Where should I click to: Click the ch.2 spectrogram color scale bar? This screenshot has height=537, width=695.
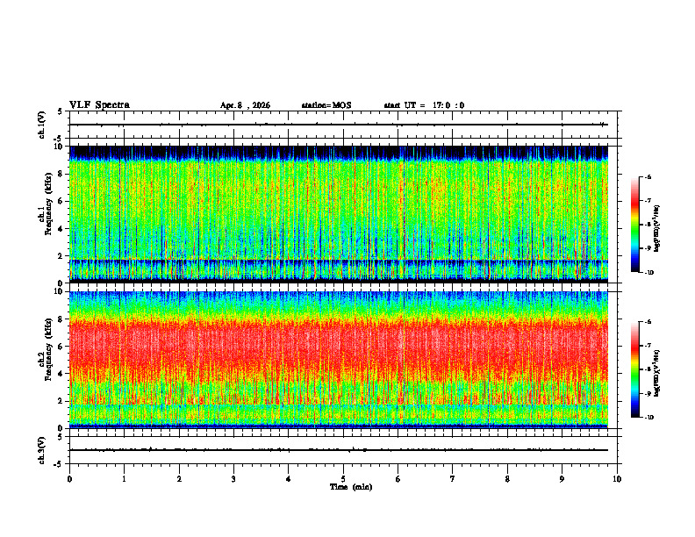635,369
